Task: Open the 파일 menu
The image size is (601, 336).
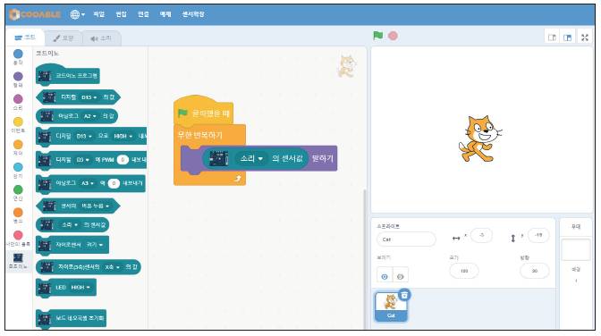Action: coord(99,14)
